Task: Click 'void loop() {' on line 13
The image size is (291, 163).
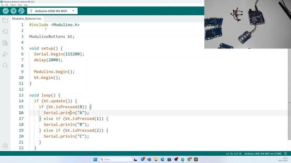Action: point(45,96)
